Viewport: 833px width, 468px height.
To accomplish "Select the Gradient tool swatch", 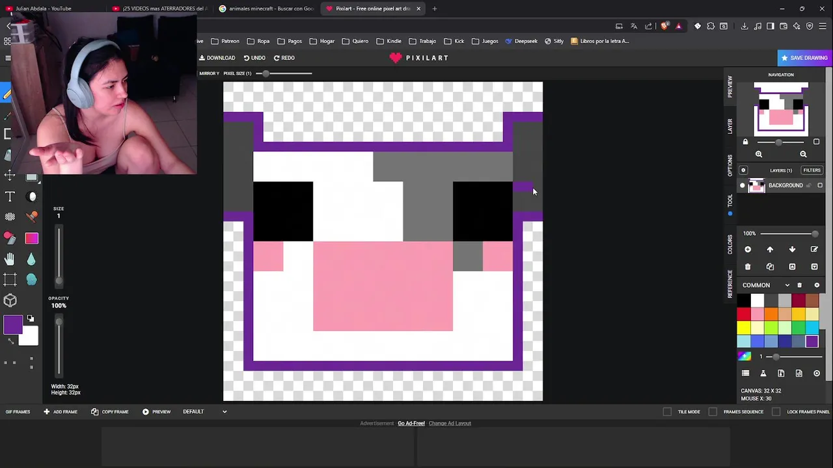I will [x=31, y=238].
